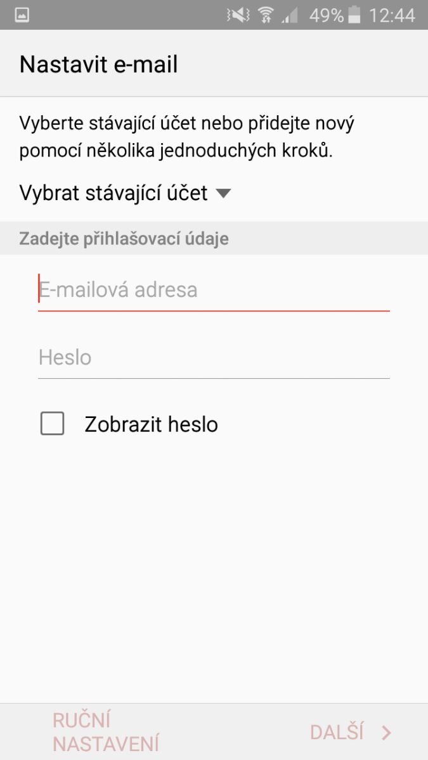This screenshot has height=760, width=428.
Task: Tap the Zadejte přihlašovací údaje section header
Action: click(124, 239)
